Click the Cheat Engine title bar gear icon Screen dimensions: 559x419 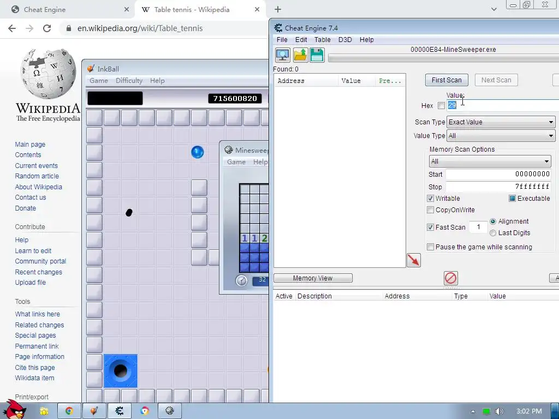point(278,28)
